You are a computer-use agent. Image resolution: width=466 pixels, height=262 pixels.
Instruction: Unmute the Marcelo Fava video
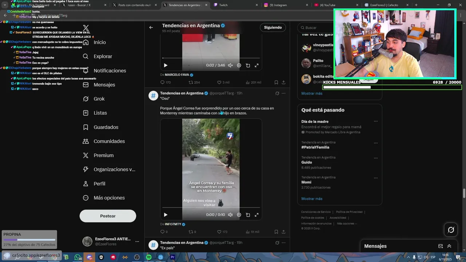(230, 65)
